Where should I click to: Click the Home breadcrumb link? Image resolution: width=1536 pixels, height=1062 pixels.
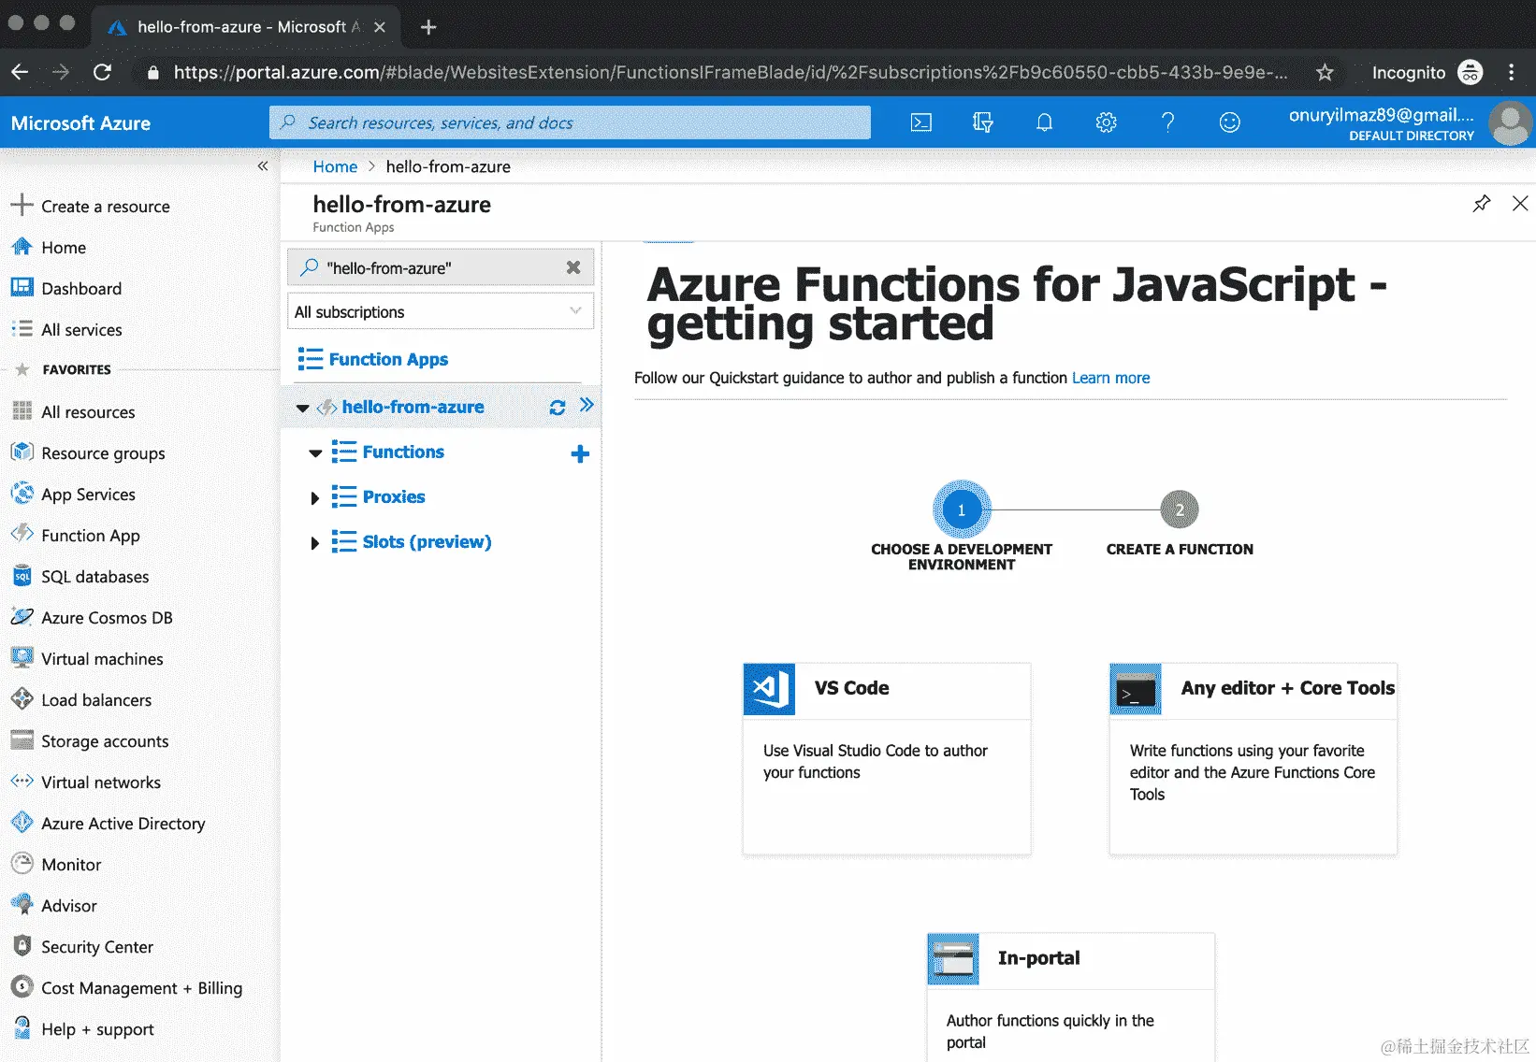pyautogui.click(x=335, y=166)
